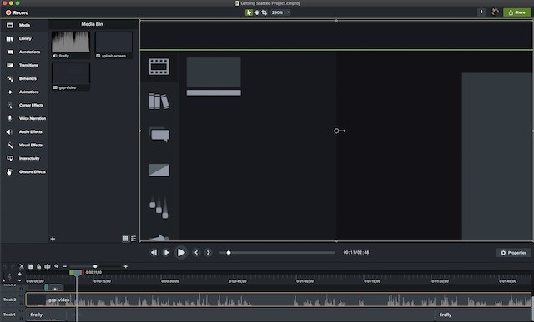This screenshot has width=534, height=322.
Task: Click the behaviors icon on canvas
Action: (x=159, y=206)
